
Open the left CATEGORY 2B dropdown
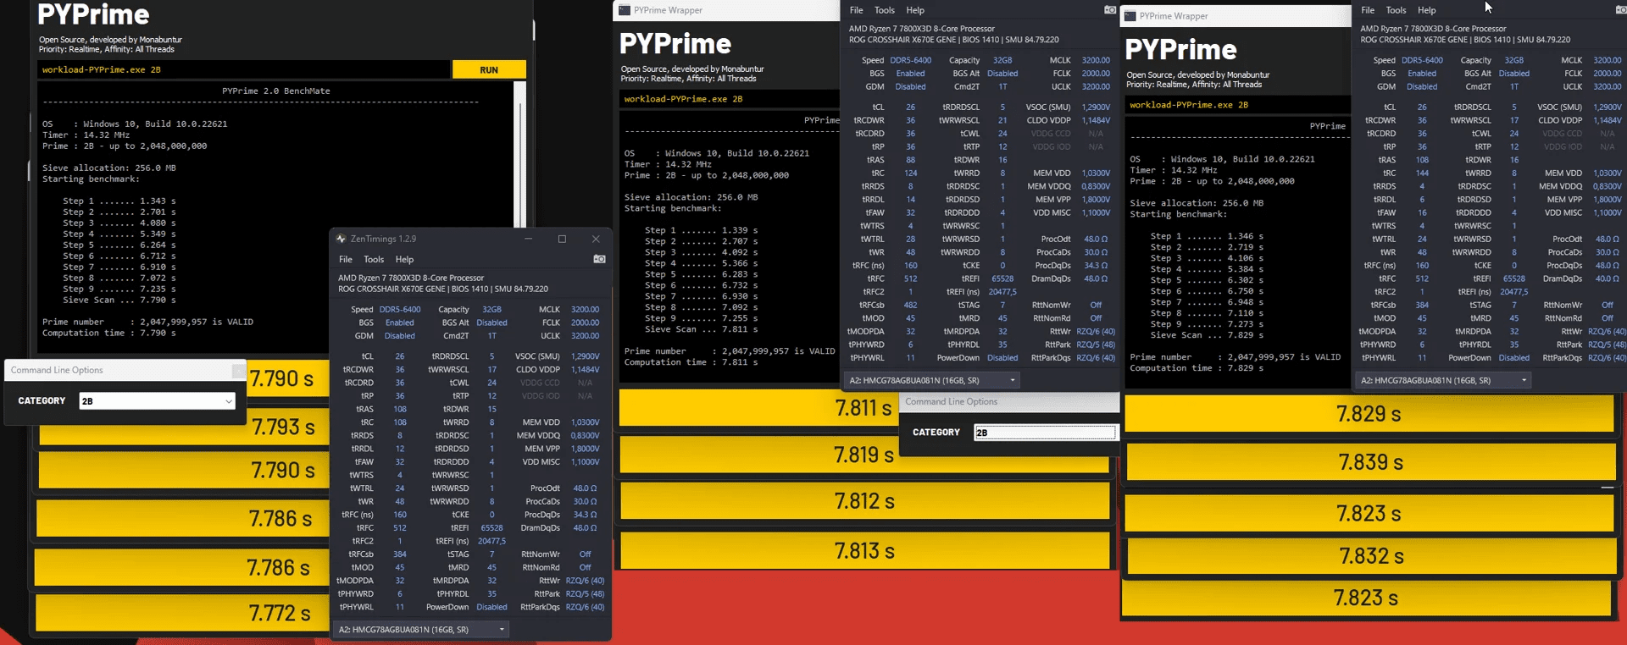pyautogui.click(x=157, y=401)
